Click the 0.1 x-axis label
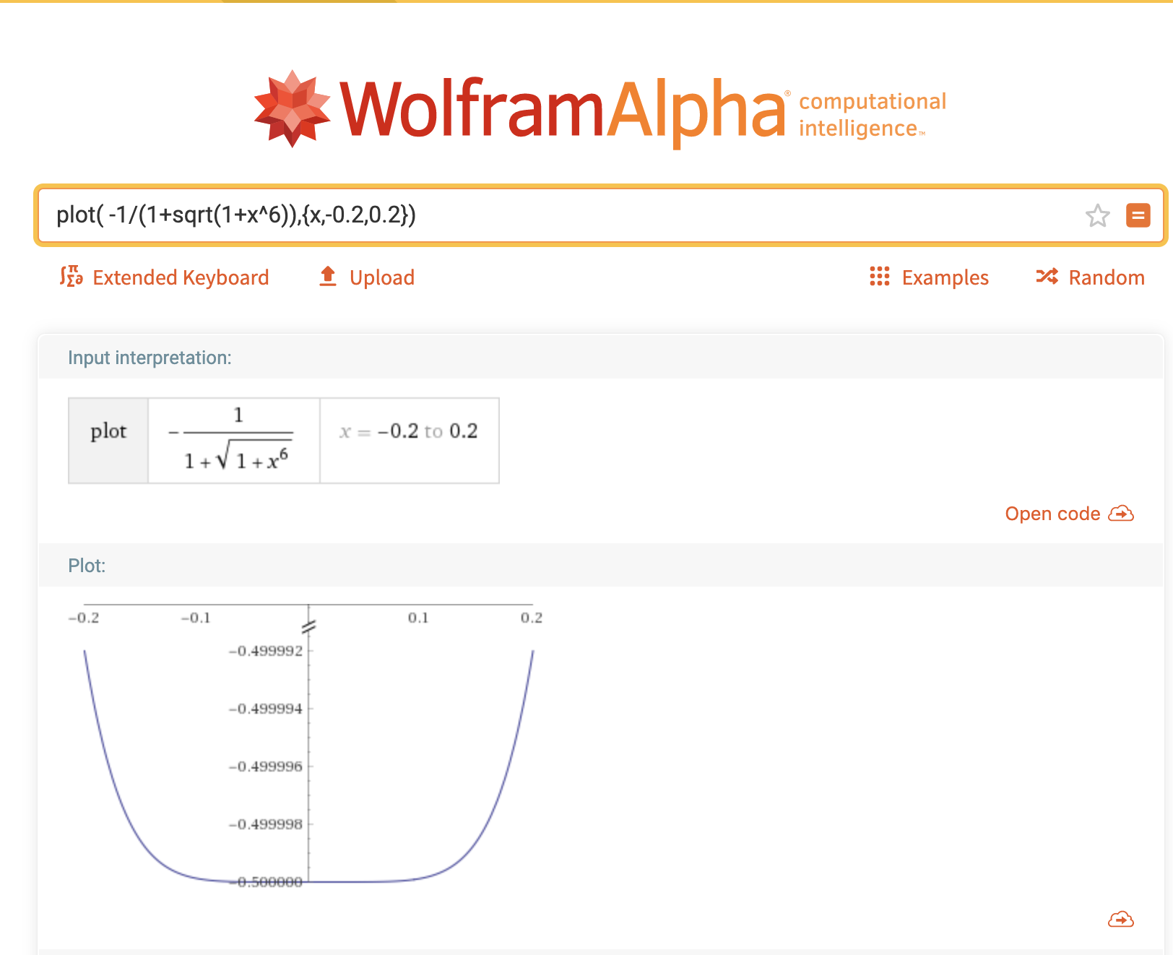The height and width of the screenshot is (955, 1173). (418, 618)
